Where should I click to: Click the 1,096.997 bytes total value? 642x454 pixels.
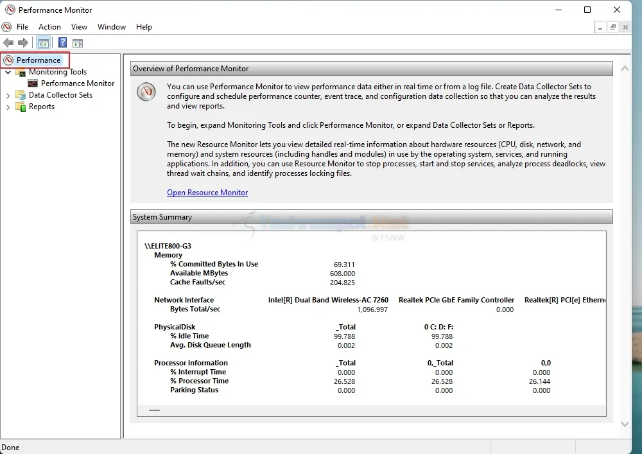372,310
